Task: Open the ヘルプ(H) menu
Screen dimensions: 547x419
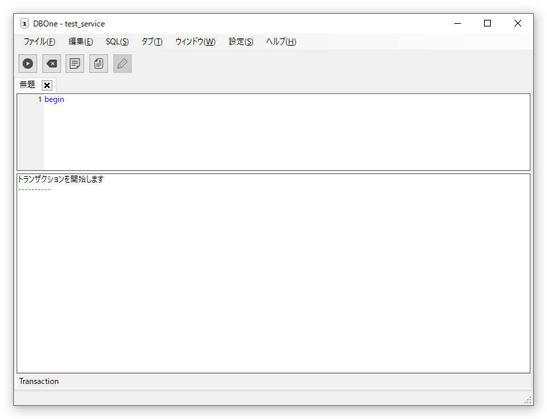Action: [281, 42]
